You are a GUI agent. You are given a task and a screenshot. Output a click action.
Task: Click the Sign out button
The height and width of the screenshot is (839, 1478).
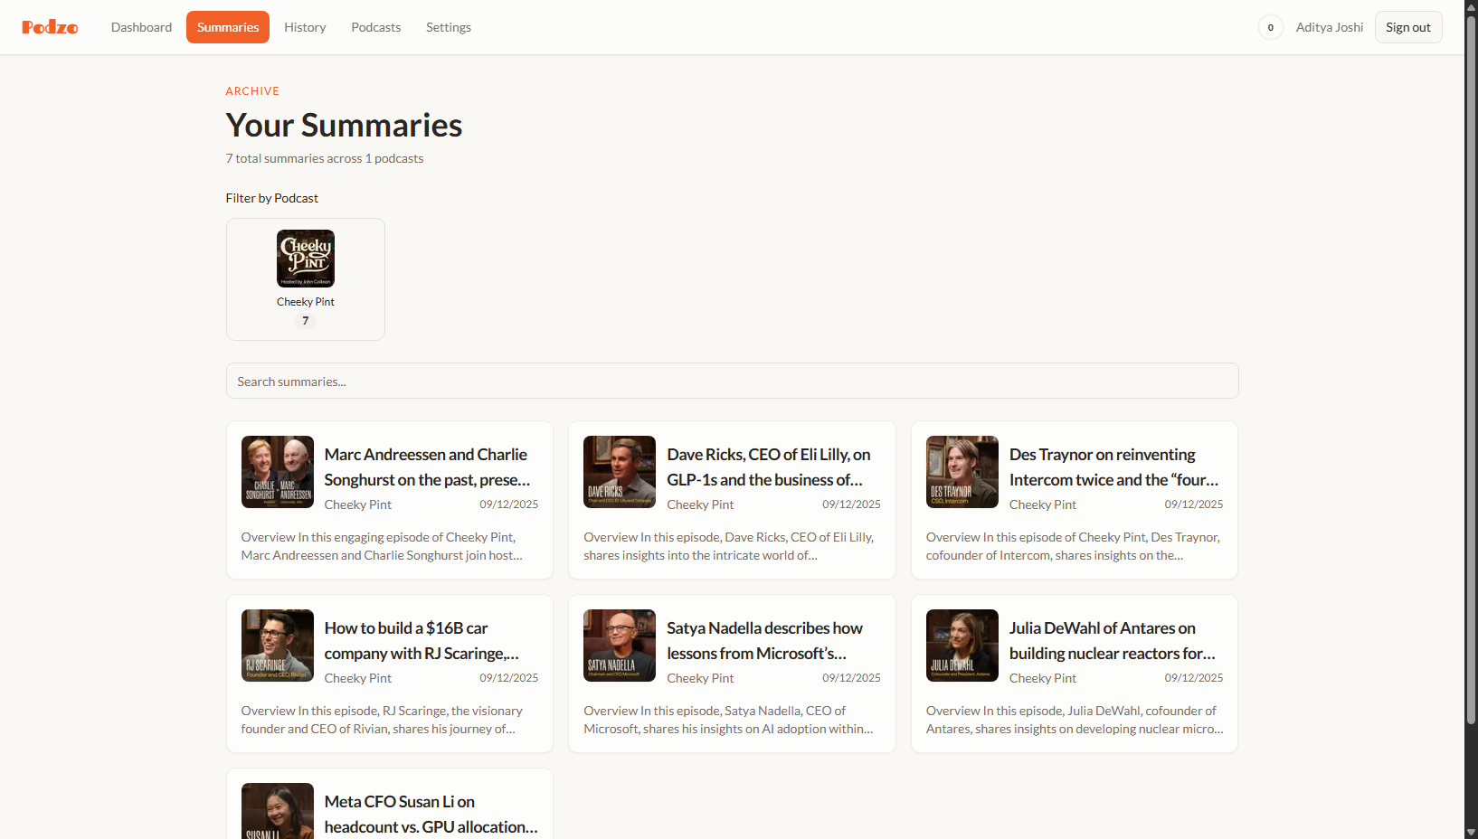pos(1407,27)
